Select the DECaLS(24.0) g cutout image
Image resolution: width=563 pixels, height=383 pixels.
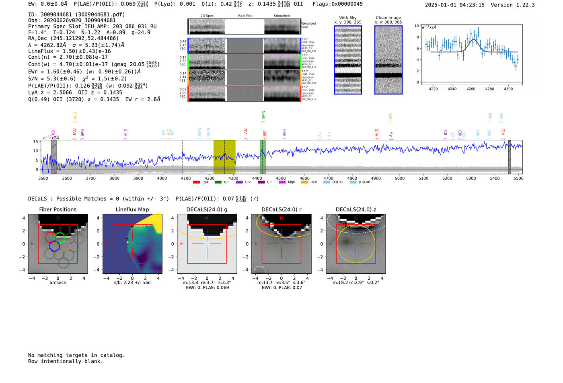(x=207, y=244)
